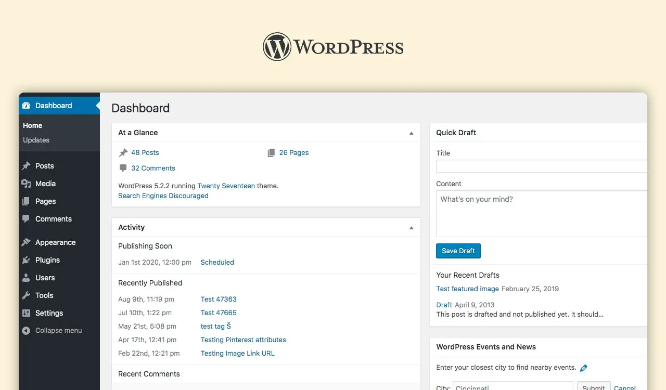The image size is (666, 390).
Task: Edit city with the pencil icon
Action: (583, 368)
